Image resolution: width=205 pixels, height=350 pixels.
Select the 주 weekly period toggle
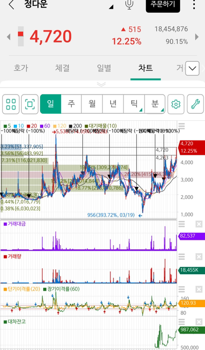click(x=71, y=104)
